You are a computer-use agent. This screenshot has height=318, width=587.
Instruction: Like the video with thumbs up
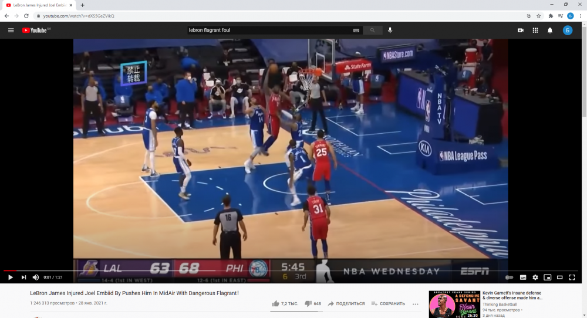(x=276, y=303)
